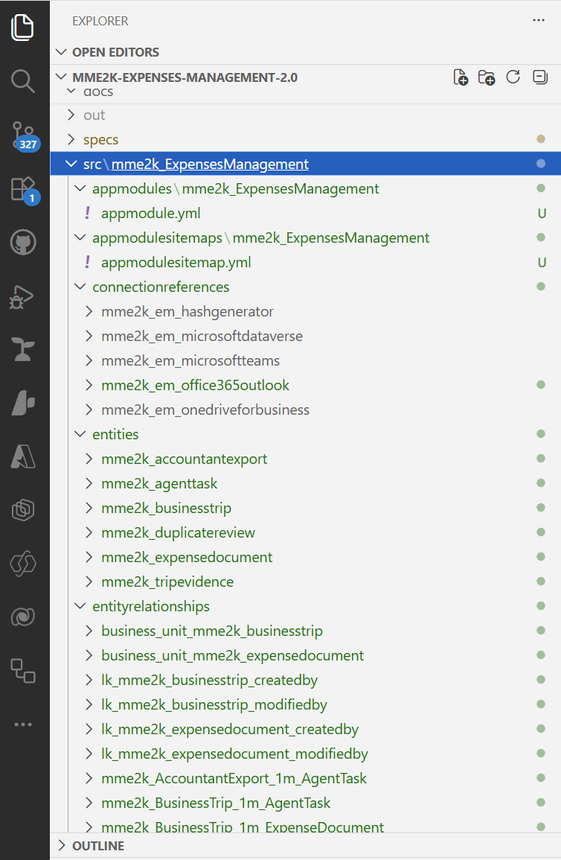The image size is (561, 860).
Task: Open the Azure view in activity bar
Action: tap(23, 456)
